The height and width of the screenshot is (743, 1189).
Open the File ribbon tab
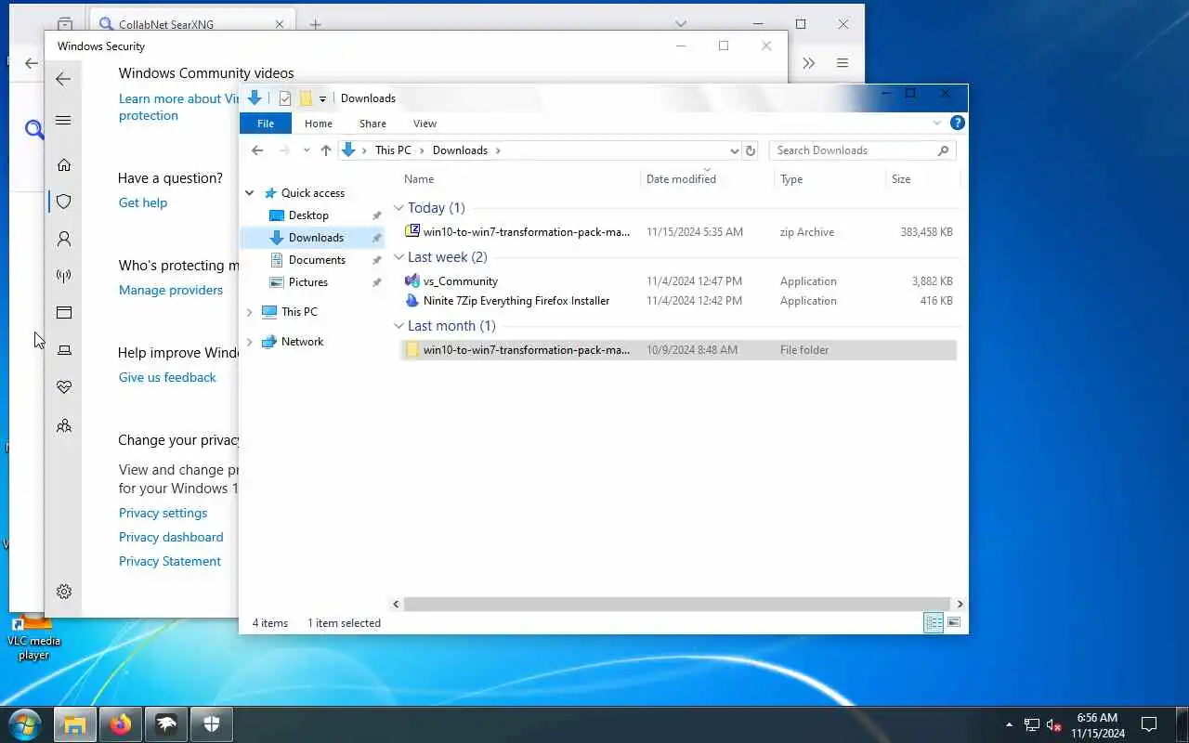click(x=266, y=124)
